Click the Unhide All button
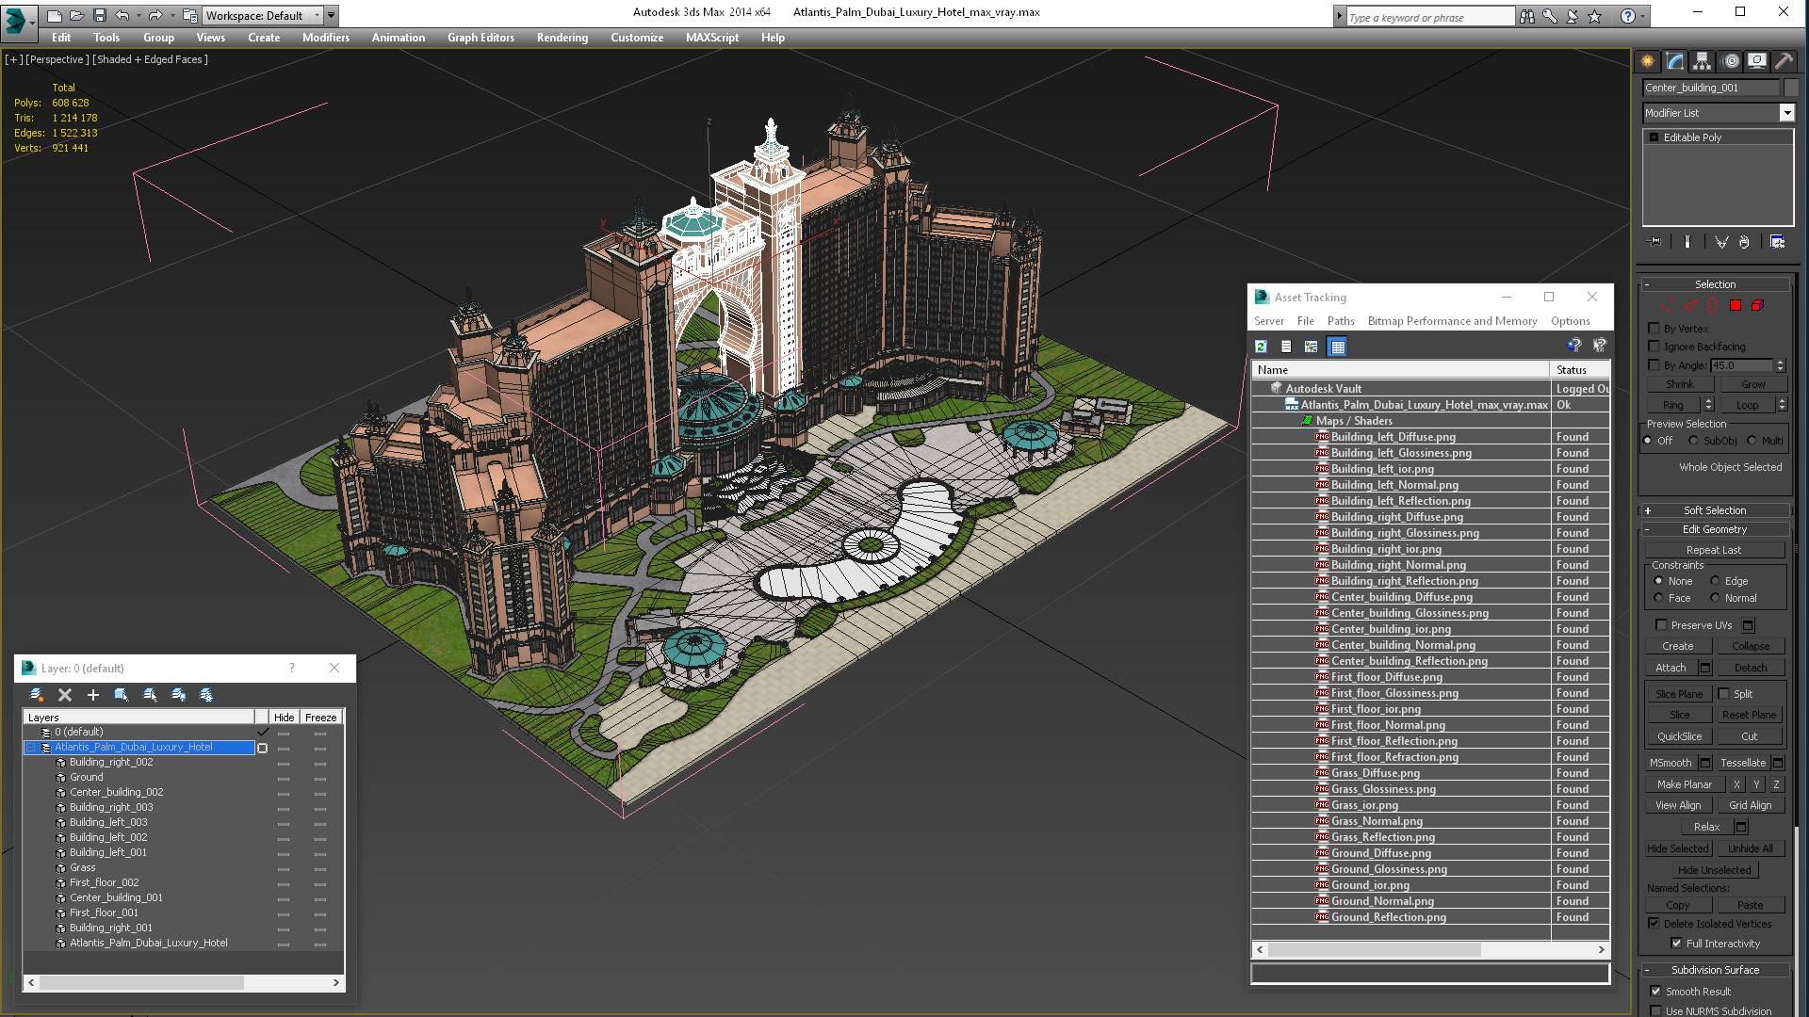Screen dimensions: 1809x1017 pos(1751,848)
